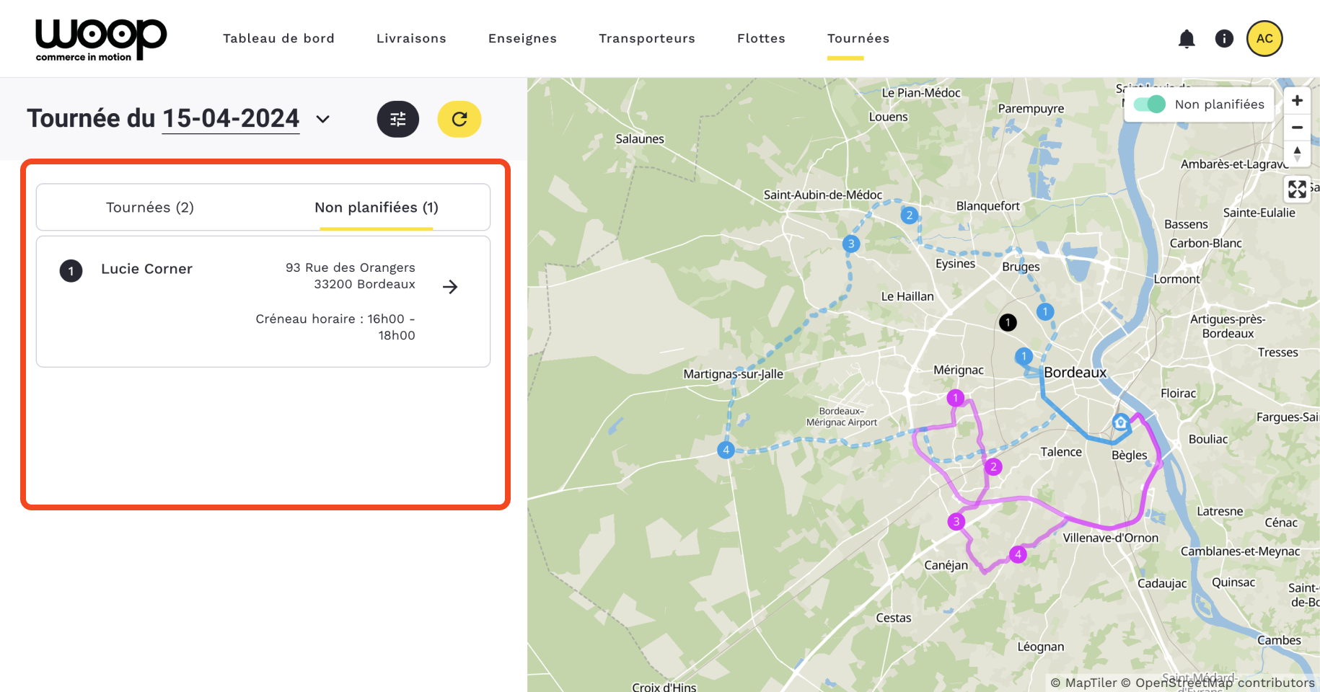Click the black unplanned marker on map
The height and width of the screenshot is (692, 1320).
coord(1008,322)
